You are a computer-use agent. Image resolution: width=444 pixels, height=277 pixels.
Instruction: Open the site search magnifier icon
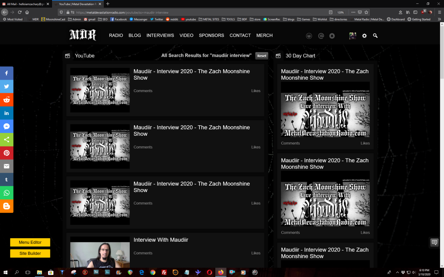point(375,36)
